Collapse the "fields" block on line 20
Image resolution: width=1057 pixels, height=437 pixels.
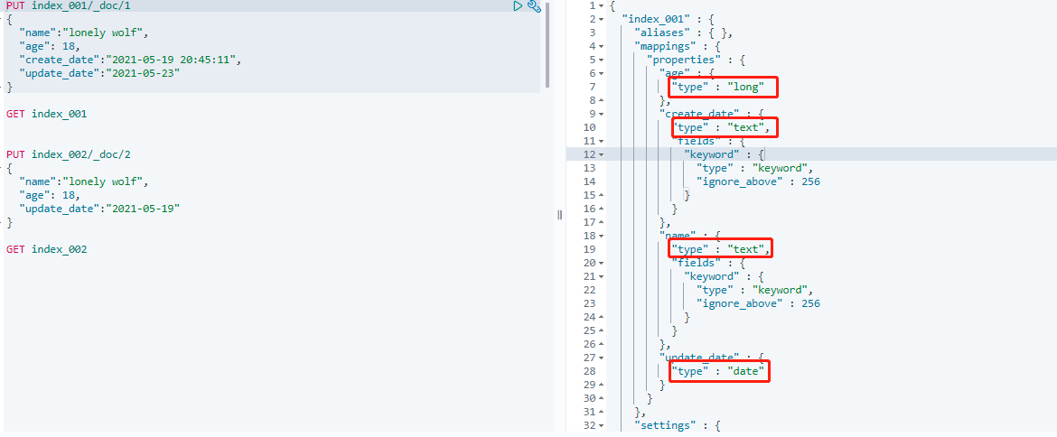(602, 263)
